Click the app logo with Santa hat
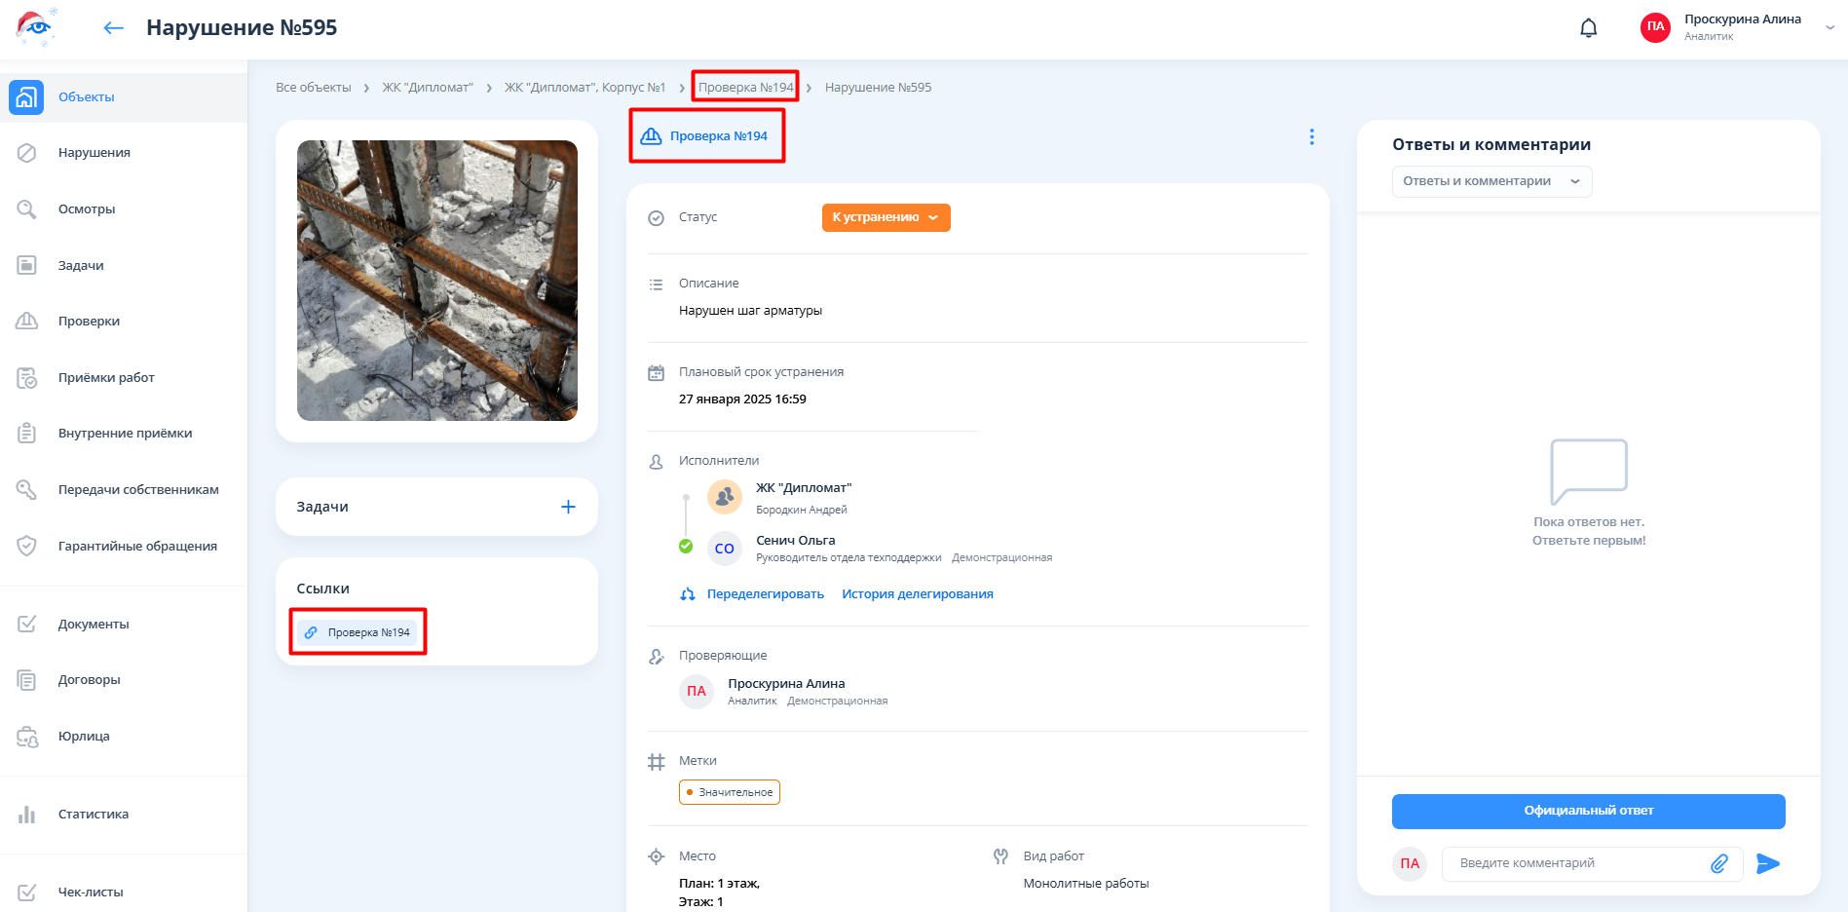Screen dimensions: 1848x912 point(36,27)
